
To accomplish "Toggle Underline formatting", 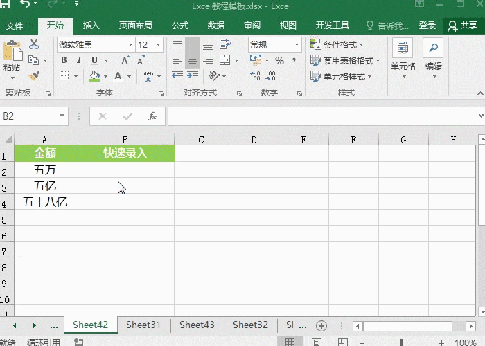I will pyautogui.click(x=95, y=60).
